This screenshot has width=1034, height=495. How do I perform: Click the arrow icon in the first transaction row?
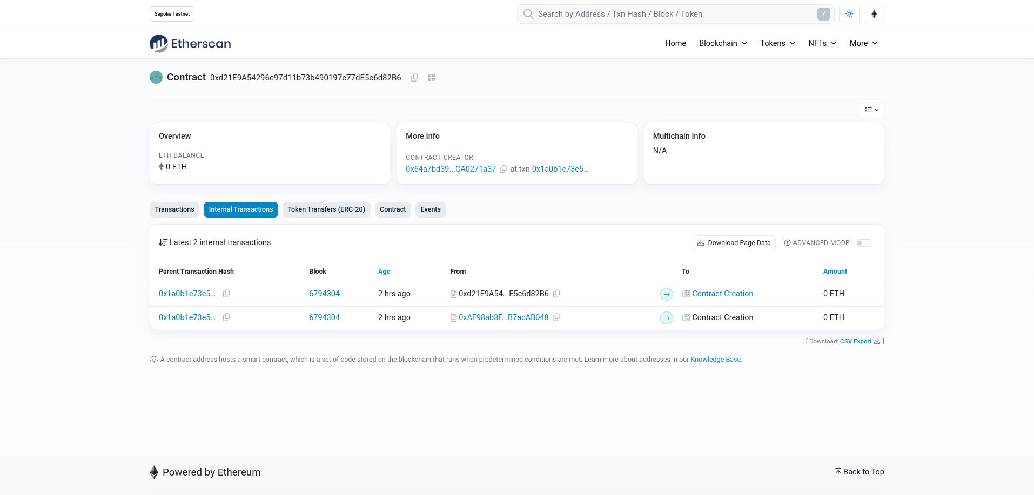click(667, 294)
